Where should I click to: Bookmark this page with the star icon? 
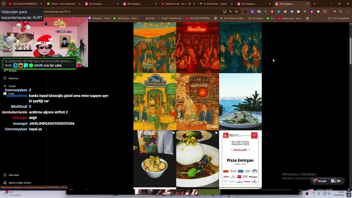(237, 12)
